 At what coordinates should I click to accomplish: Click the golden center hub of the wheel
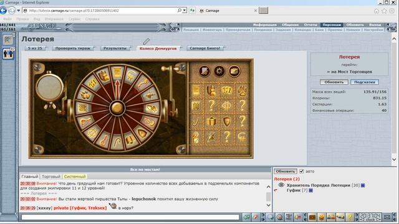pyautogui.click(x=117, y=108)
